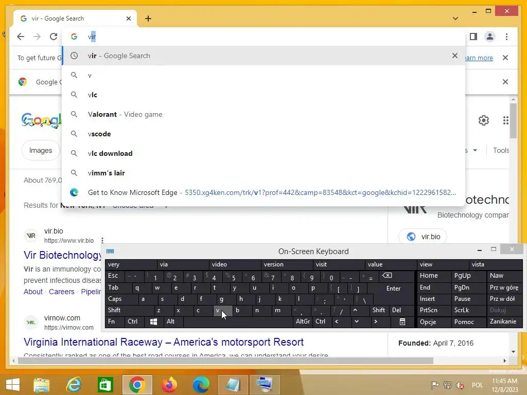Click the horizontal scrollbar thumb
The image size is (527, 395).
[225, 361]
